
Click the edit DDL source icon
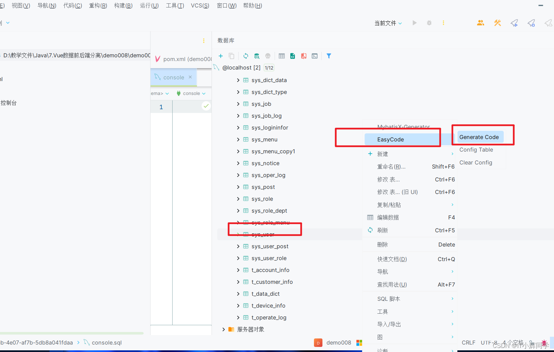293,56
